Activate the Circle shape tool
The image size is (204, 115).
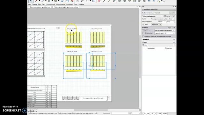pyautogui.click(x=55, y=1)
